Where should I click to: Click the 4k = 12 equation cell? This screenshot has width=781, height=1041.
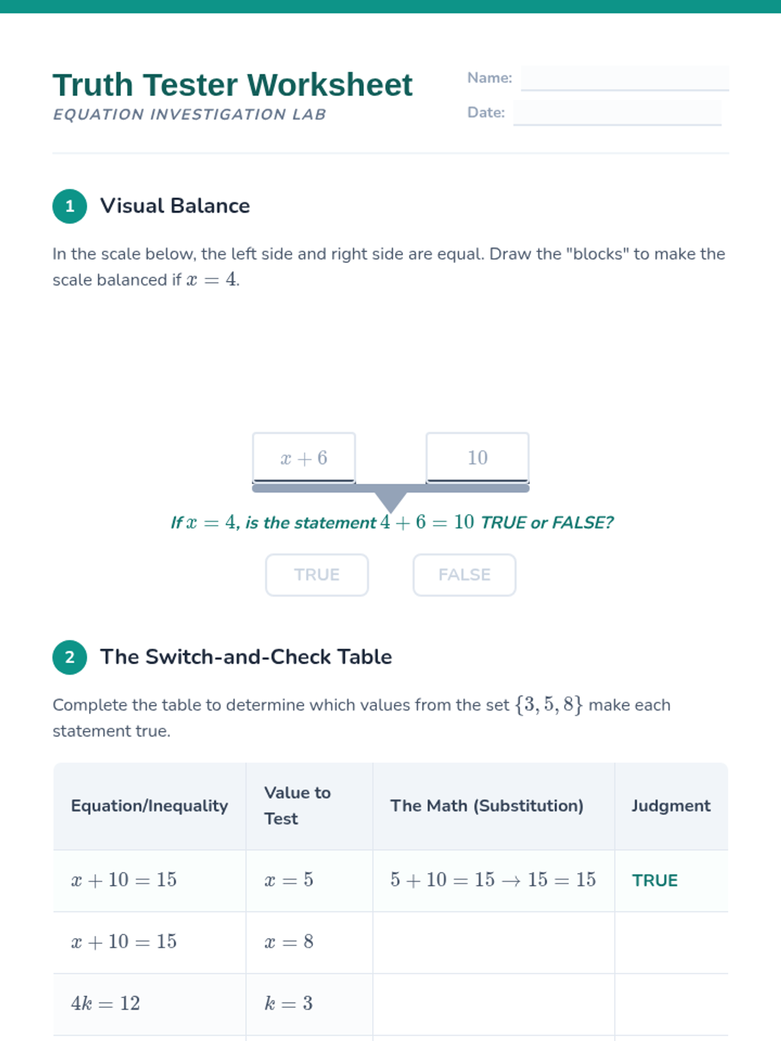pos(105,1004)
